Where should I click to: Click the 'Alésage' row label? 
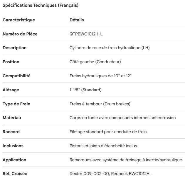[11, 90]
